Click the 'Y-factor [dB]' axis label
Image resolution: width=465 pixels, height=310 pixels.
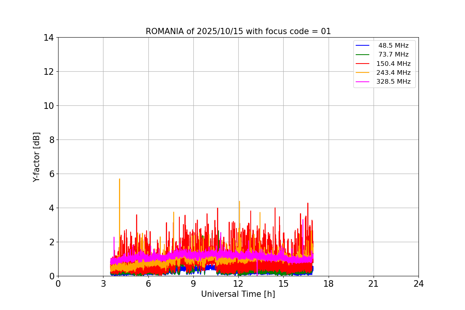[36, 157]
